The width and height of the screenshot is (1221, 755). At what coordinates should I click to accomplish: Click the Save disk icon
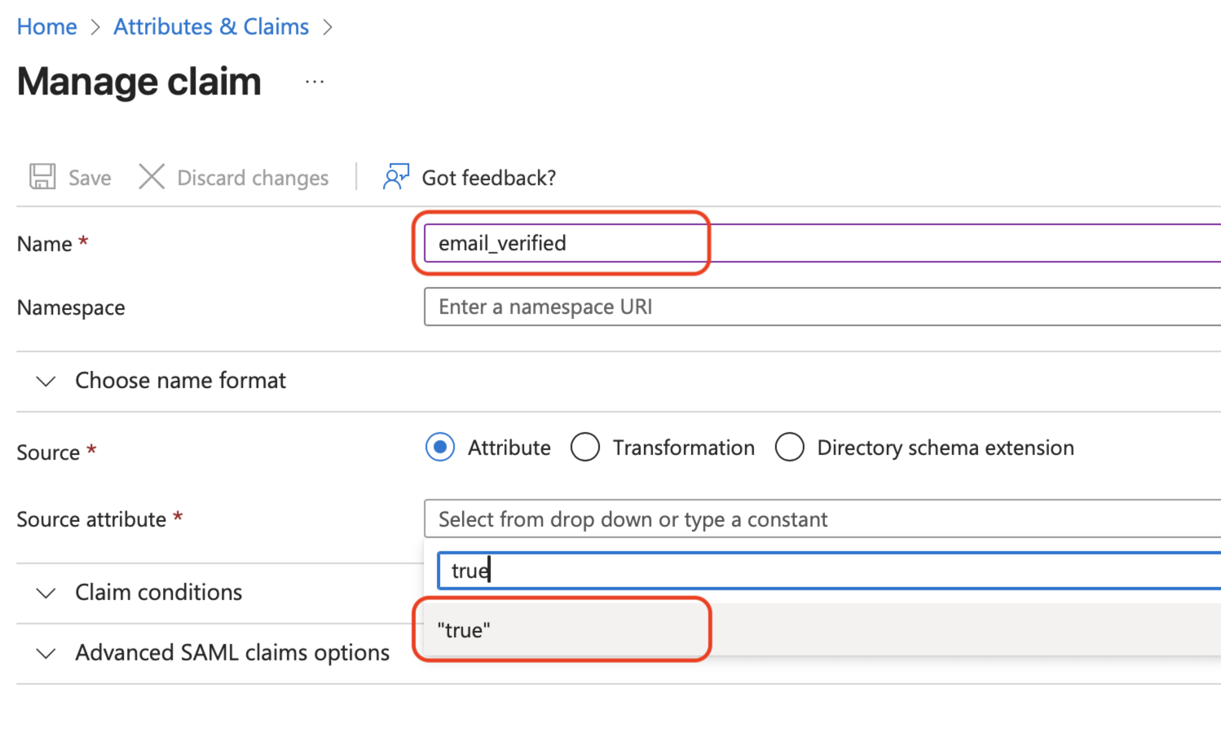41,177
